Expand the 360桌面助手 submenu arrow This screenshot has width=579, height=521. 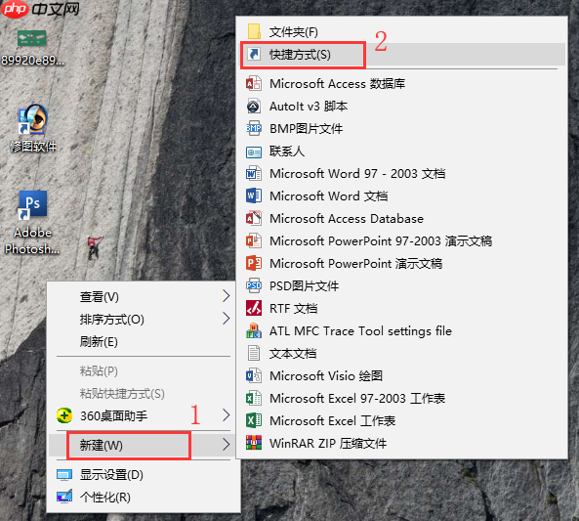pyautogui.click(x=226, y=415)
